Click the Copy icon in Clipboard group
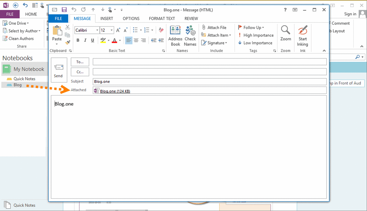 (68, 35)
